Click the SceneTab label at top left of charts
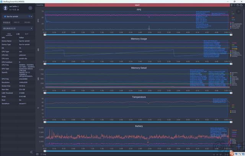 [39, 5]
